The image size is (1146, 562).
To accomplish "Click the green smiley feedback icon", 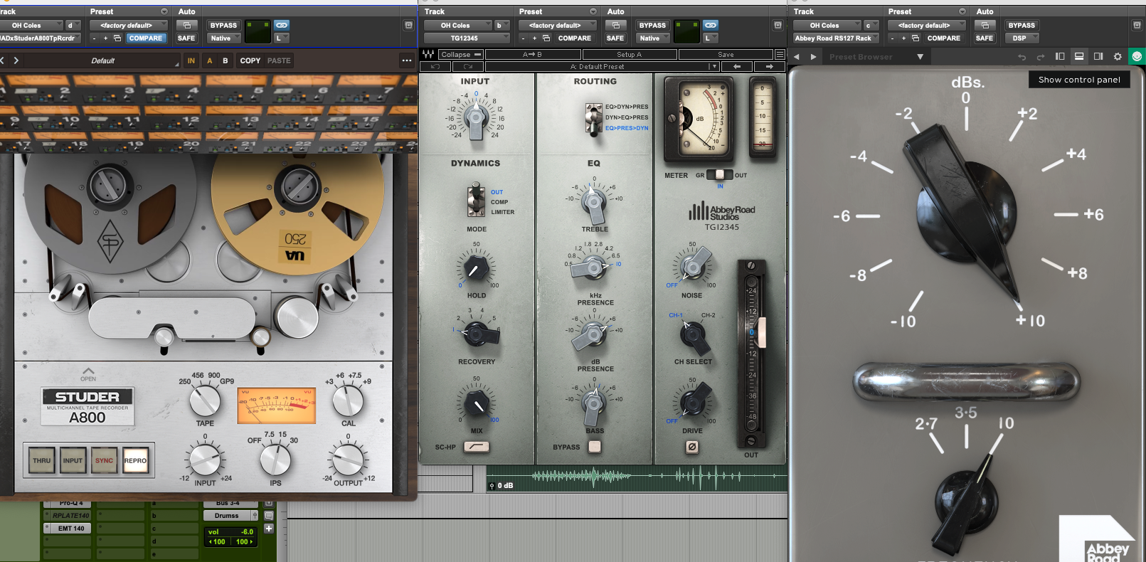I will pos(1137,56).
